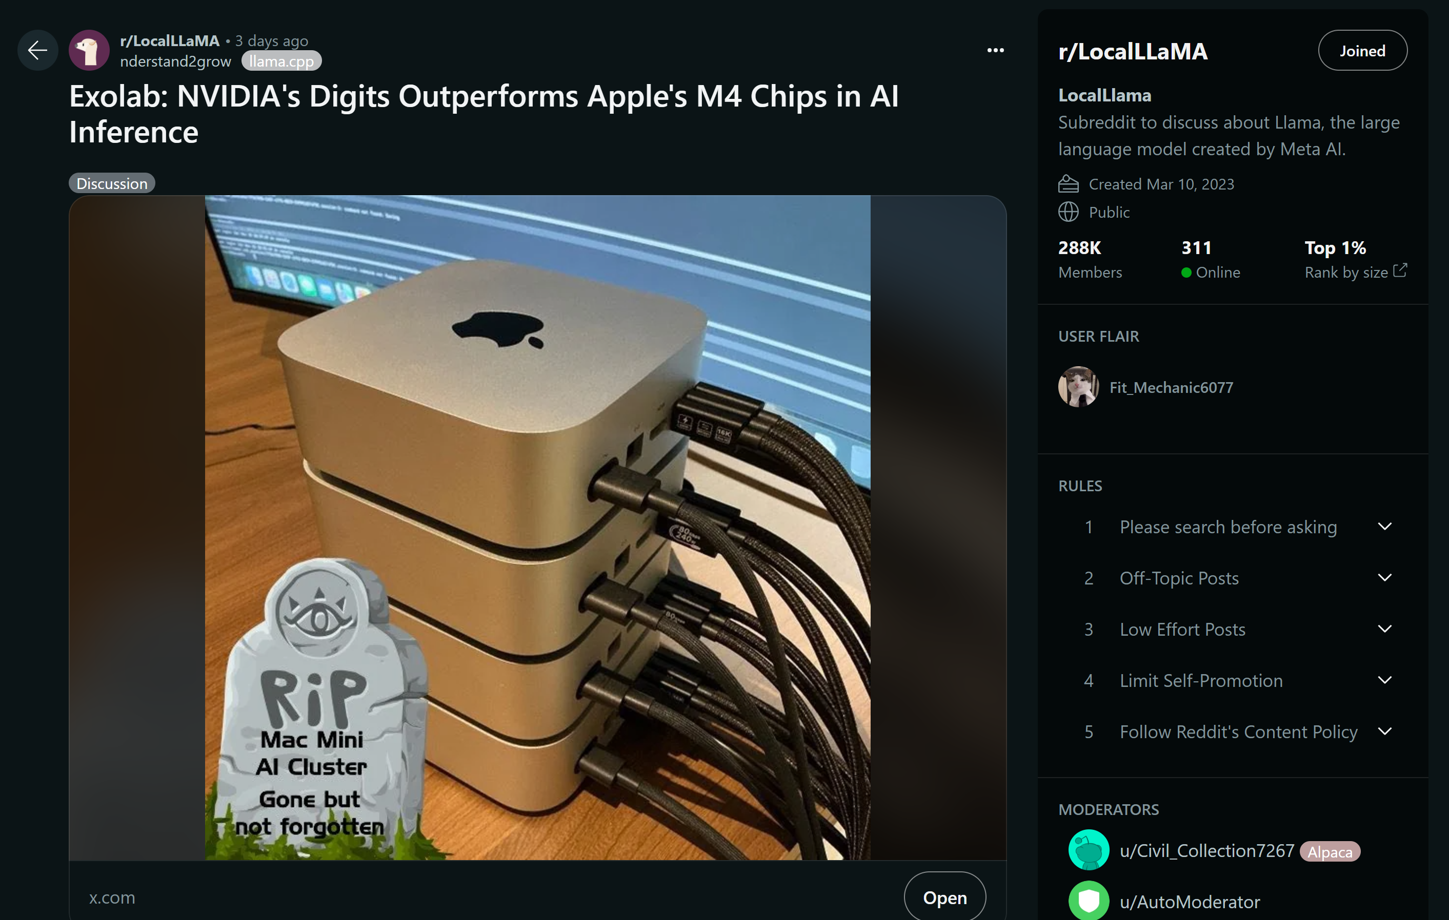Open the post image link on x.com
The width and height of the screenshot is (1449, 920).
pos(943,898)
